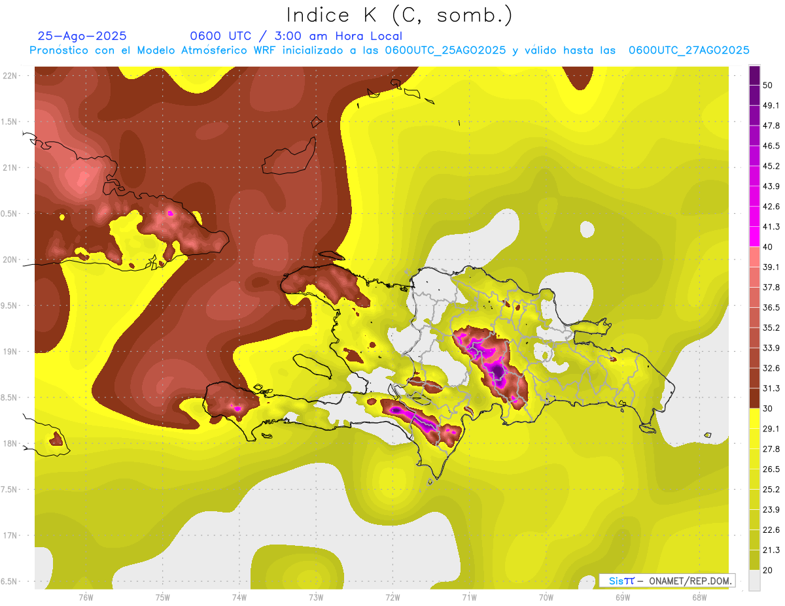The image size is (785, 606).
Task: Click the legend value '39.1'
Action: (x=771, y=267)
